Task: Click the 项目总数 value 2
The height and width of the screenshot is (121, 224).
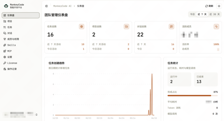Action: point(94,35)
